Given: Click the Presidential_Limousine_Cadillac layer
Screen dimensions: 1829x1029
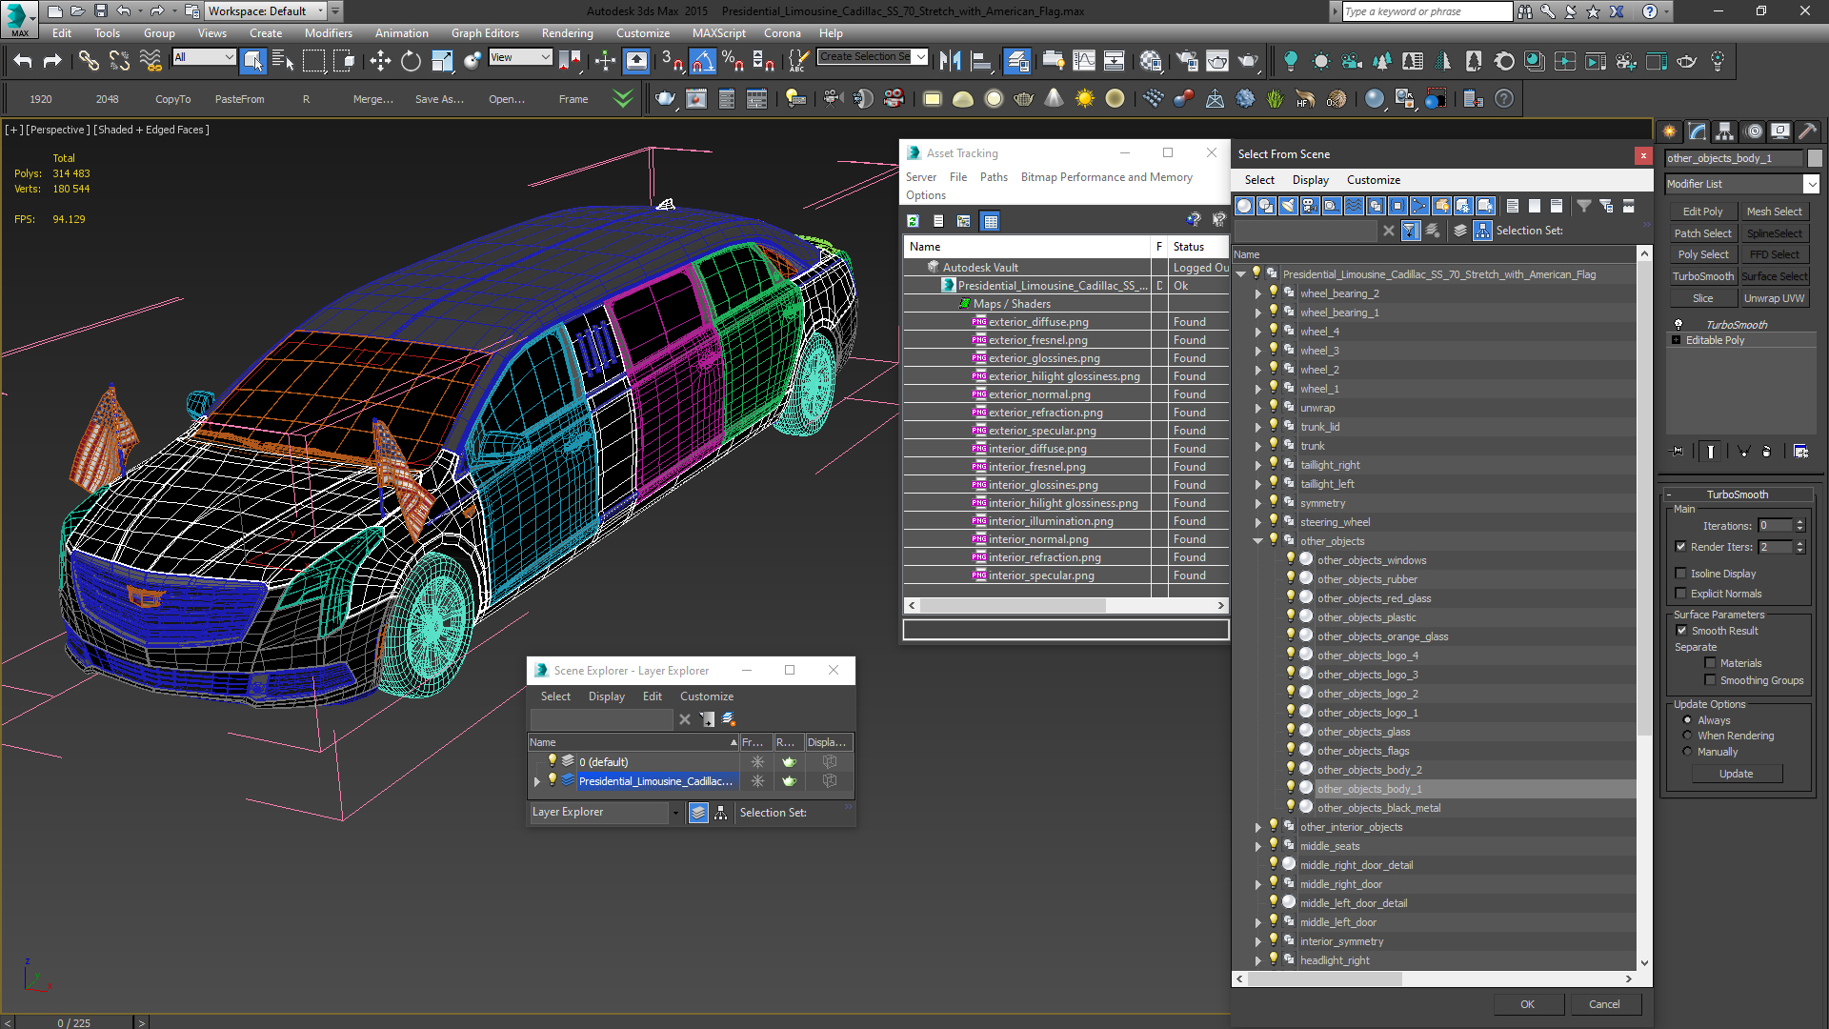Looking at the screenshot, I should pyautogui.click(x=654, y=780).
